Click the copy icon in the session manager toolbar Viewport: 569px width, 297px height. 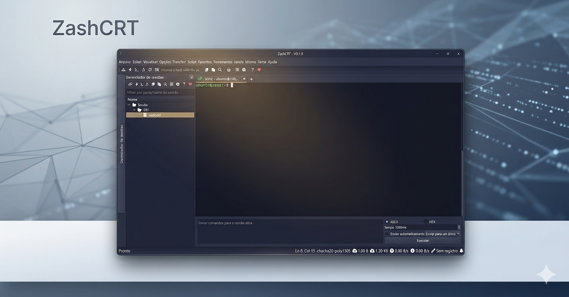[153, 84]
